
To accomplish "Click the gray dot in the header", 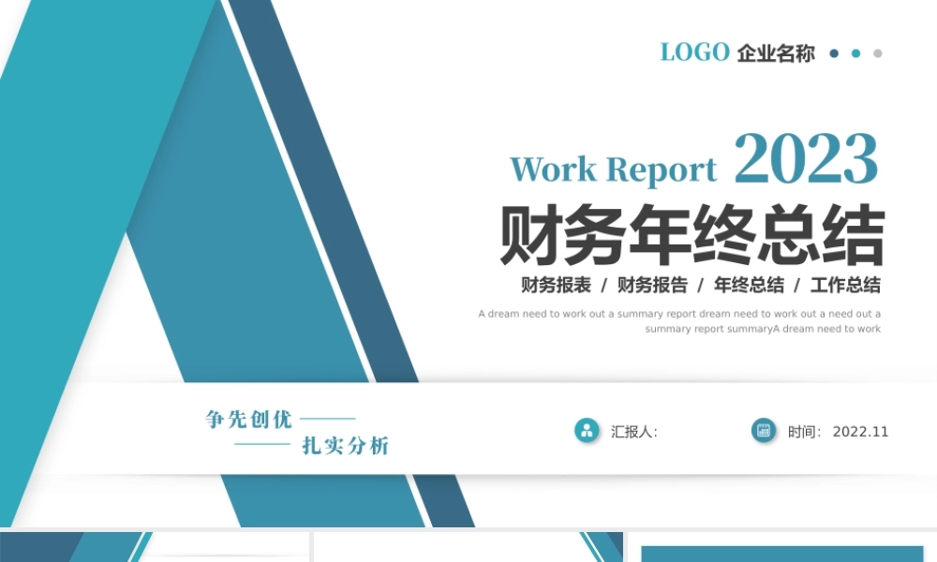I will point(878,53).
